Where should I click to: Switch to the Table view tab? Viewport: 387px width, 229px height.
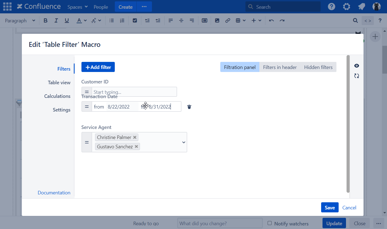[x=59, y=83]
